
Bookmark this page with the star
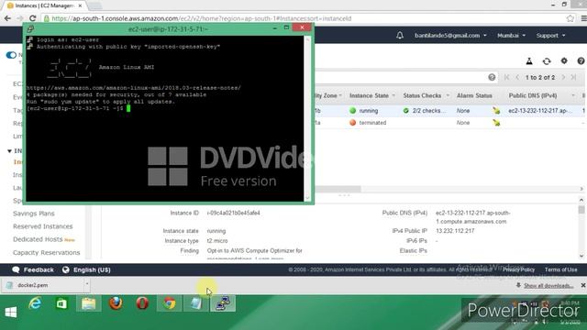coord(570,18)
